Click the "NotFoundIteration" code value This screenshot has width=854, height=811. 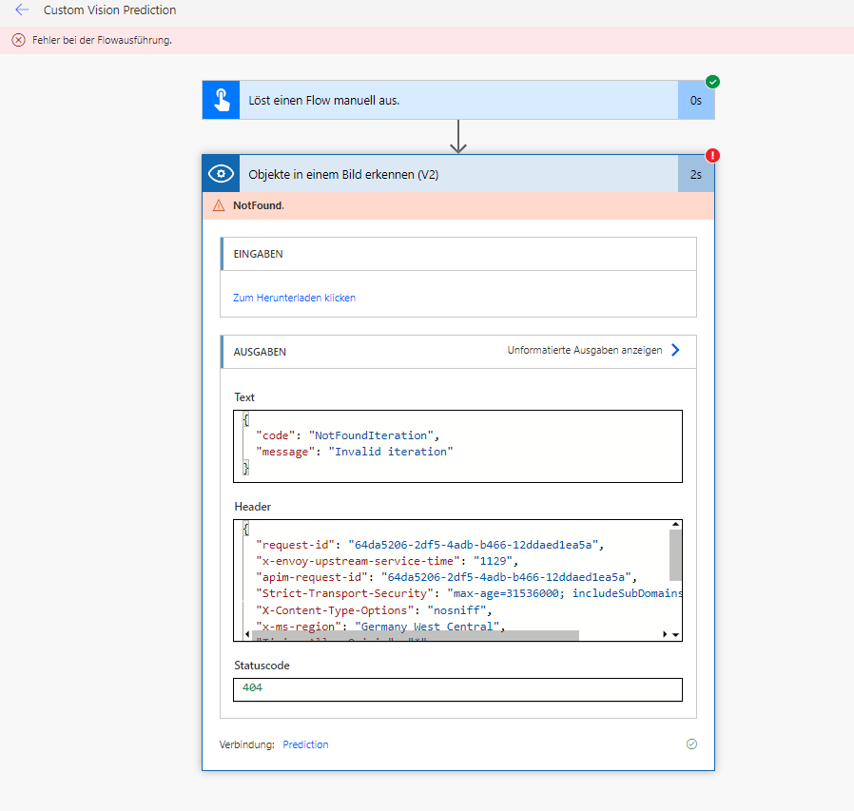pos(371,435)
